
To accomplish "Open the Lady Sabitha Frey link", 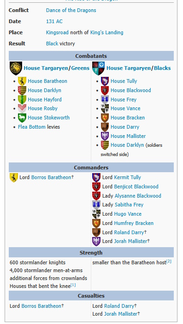I will (129, 205).
